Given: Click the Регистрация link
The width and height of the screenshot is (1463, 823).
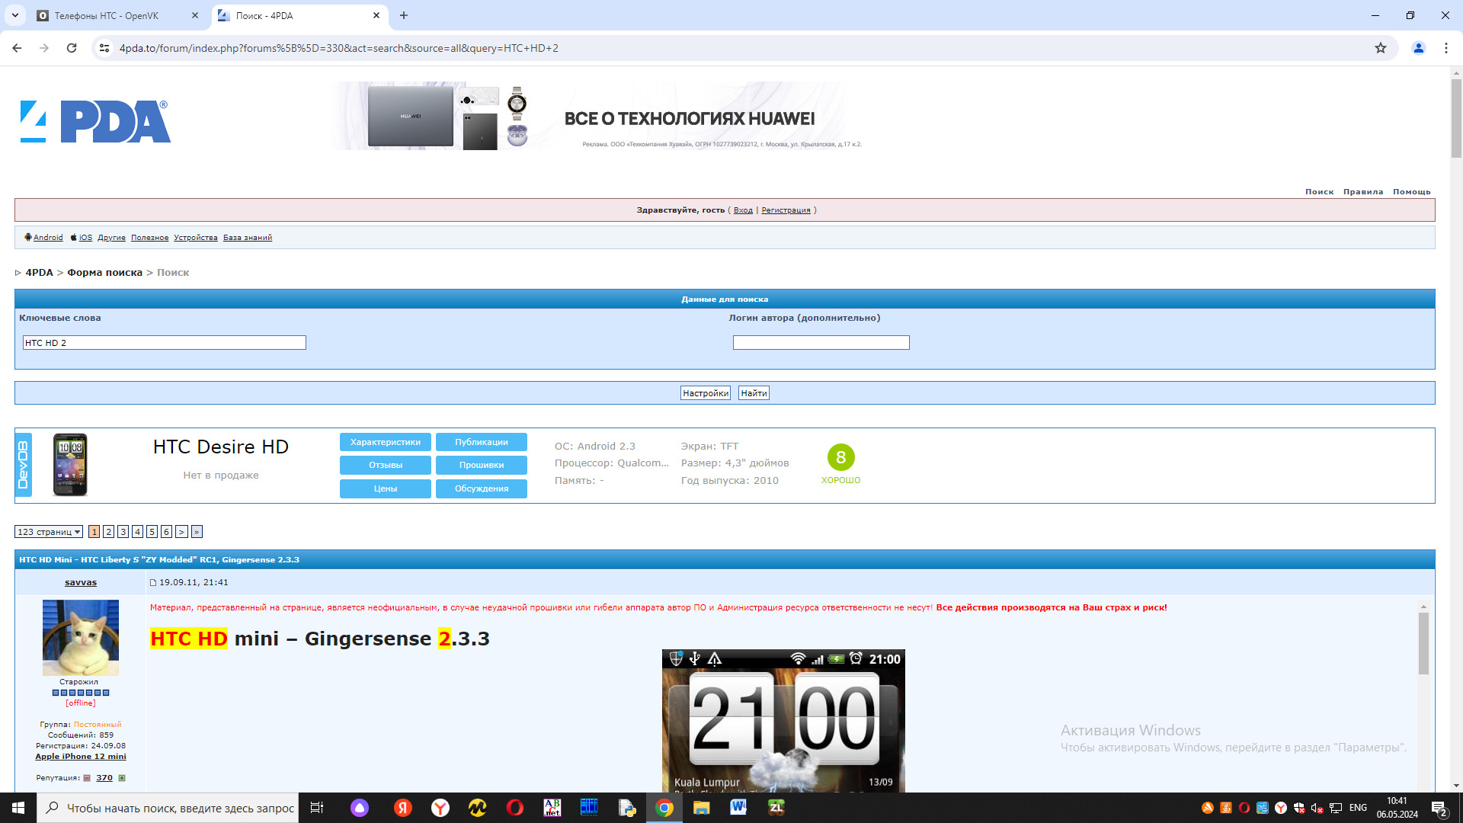Looking at the screenshot, I should tap(786, 210).
